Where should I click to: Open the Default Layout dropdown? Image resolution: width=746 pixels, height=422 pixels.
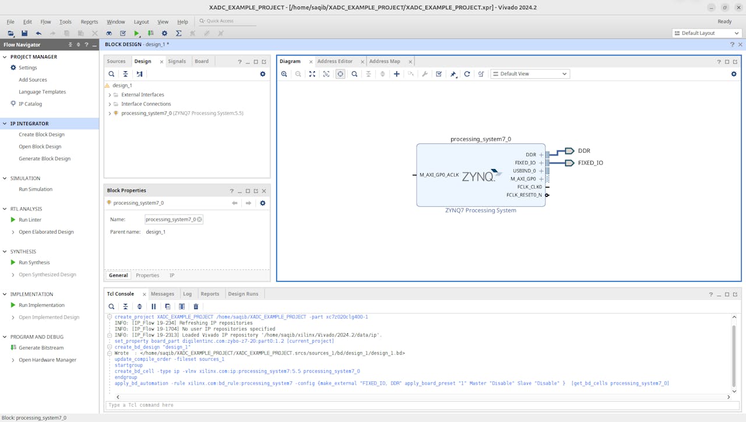tap(707, 33)
